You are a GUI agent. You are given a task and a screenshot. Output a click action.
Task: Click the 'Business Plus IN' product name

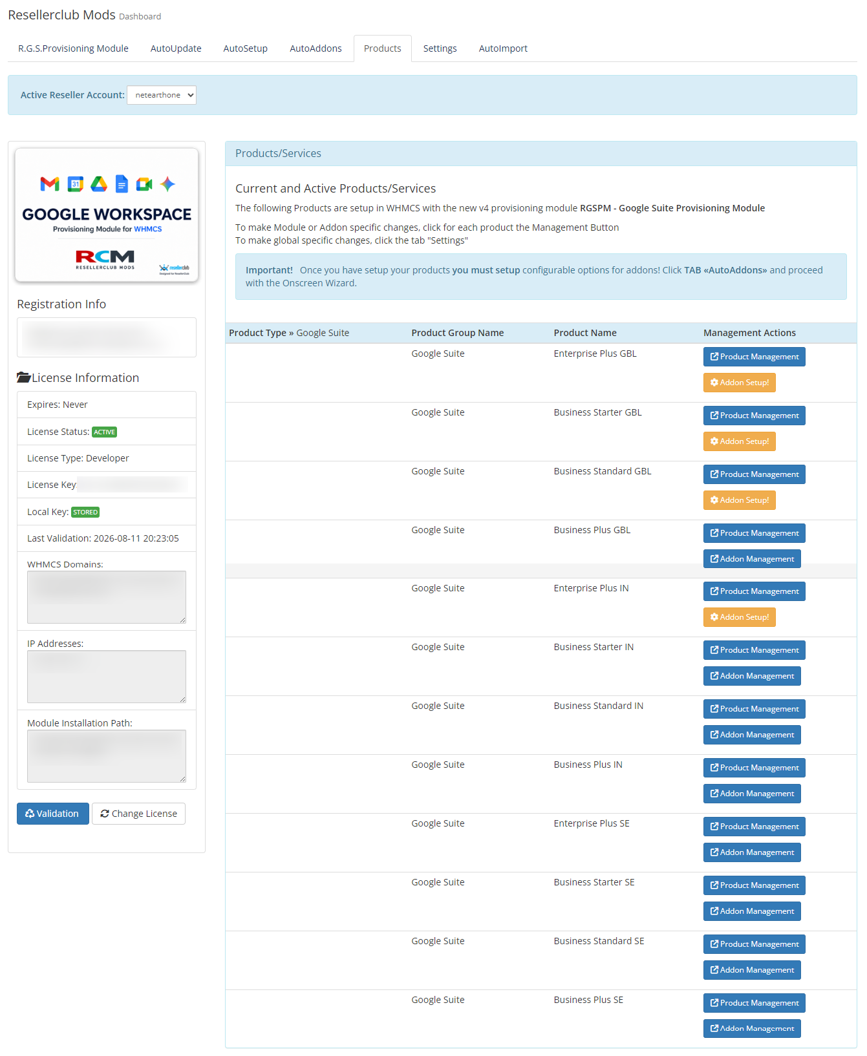[588, 765]
